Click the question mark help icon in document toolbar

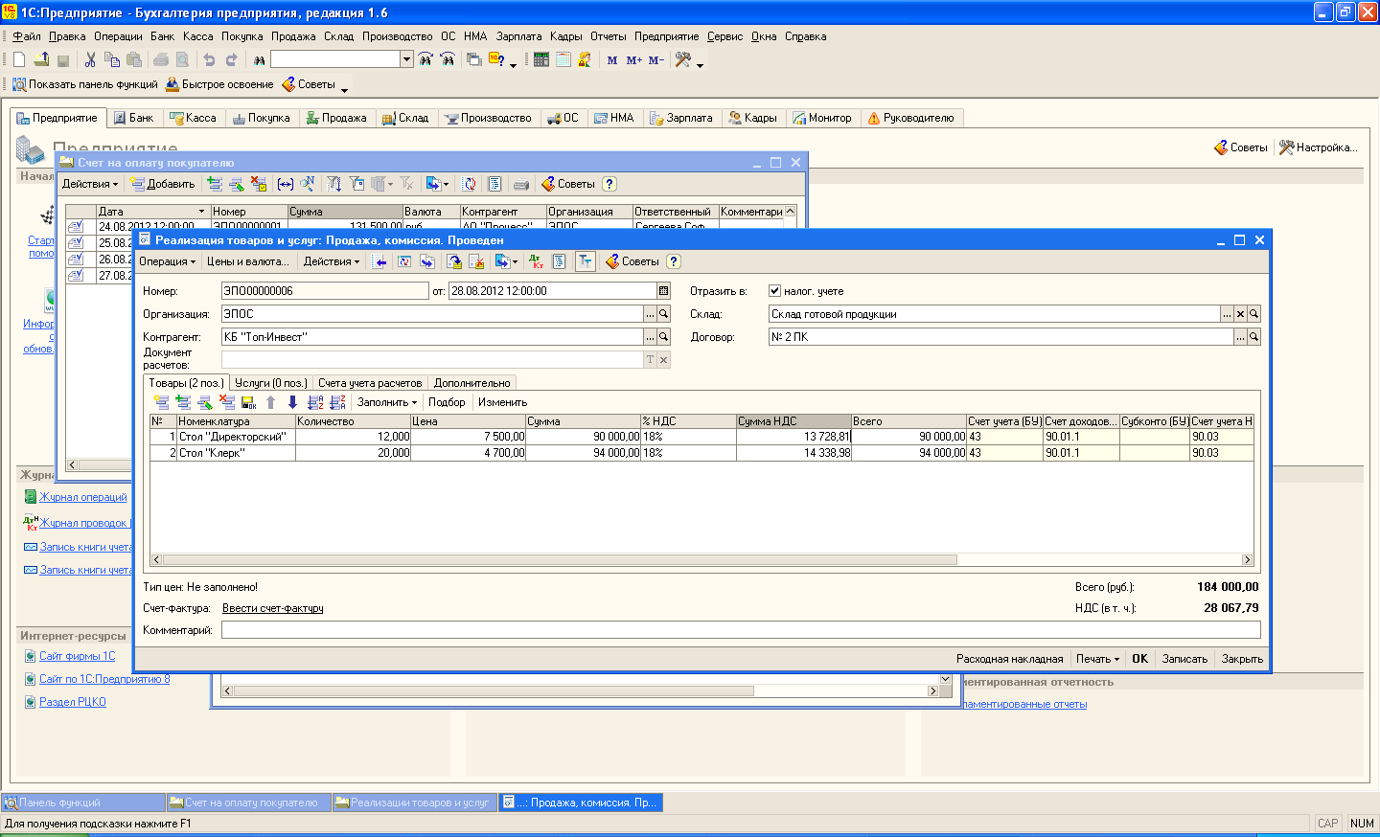674,261
